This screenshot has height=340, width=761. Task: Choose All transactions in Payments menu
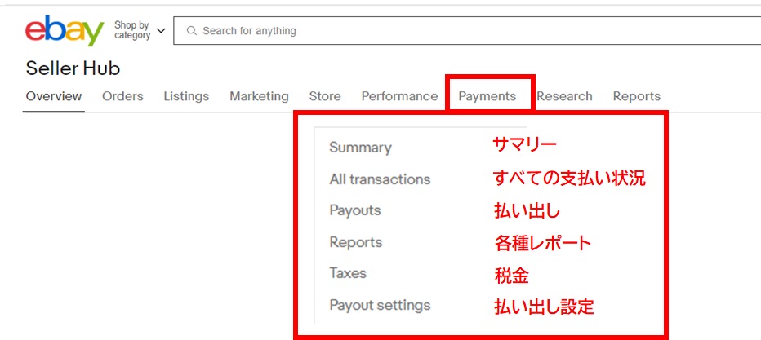pyautogui.click(x=380, y=179)
